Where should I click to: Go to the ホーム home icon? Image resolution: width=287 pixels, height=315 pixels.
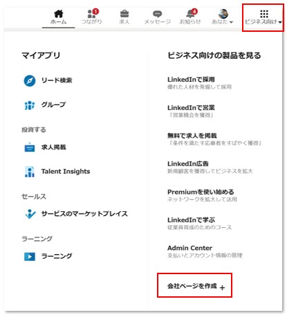[x=59, y=14]
